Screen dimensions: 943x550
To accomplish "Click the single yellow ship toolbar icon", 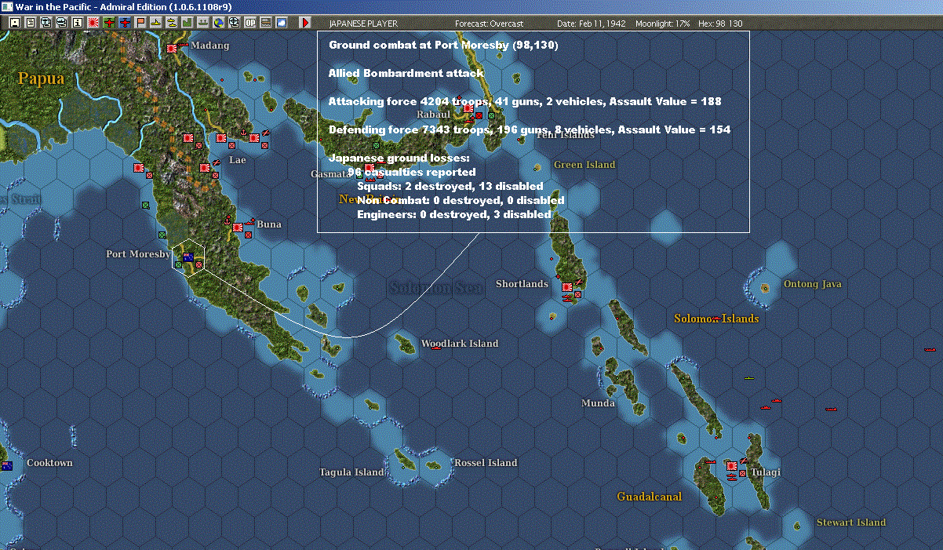I will tap(155, 23).
